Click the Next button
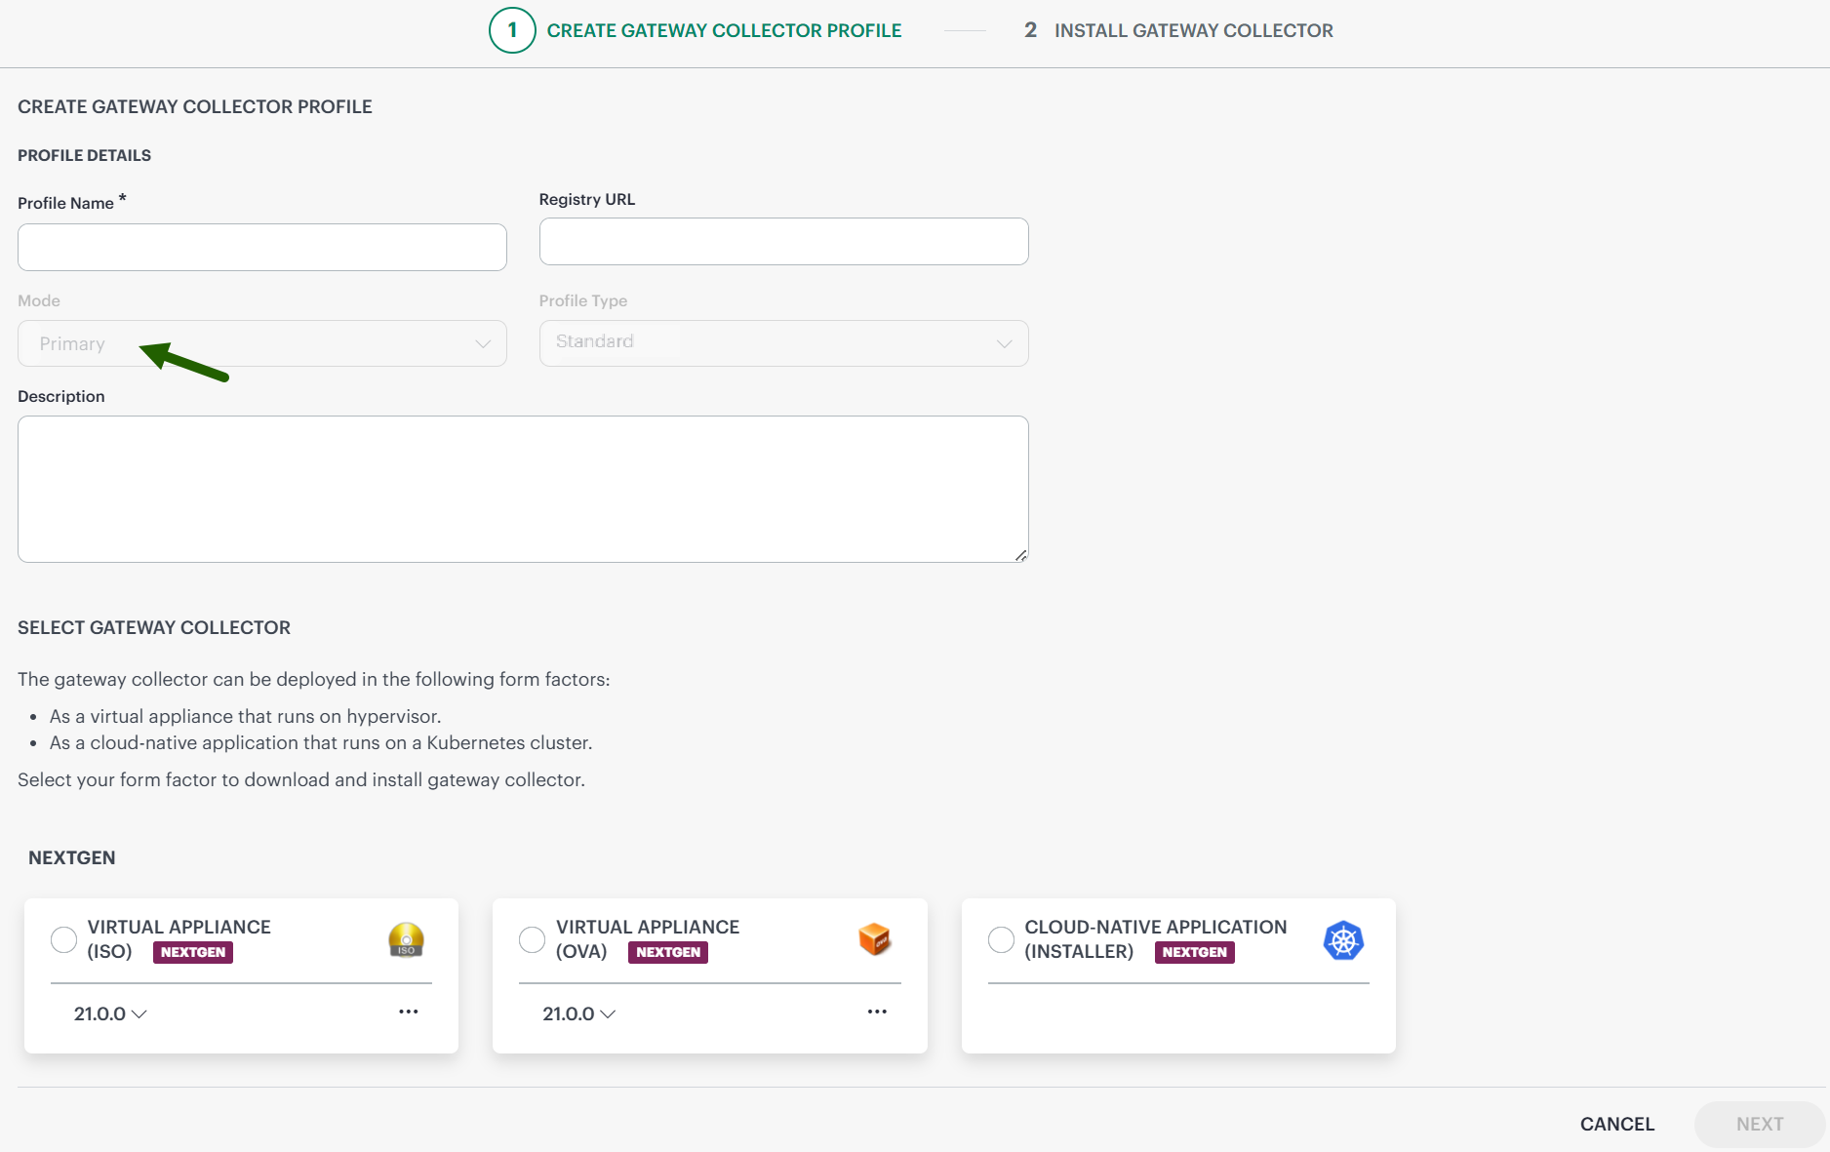Image resolution: width=1830 pixels, height=1152 pixels. point(1760,1124)
